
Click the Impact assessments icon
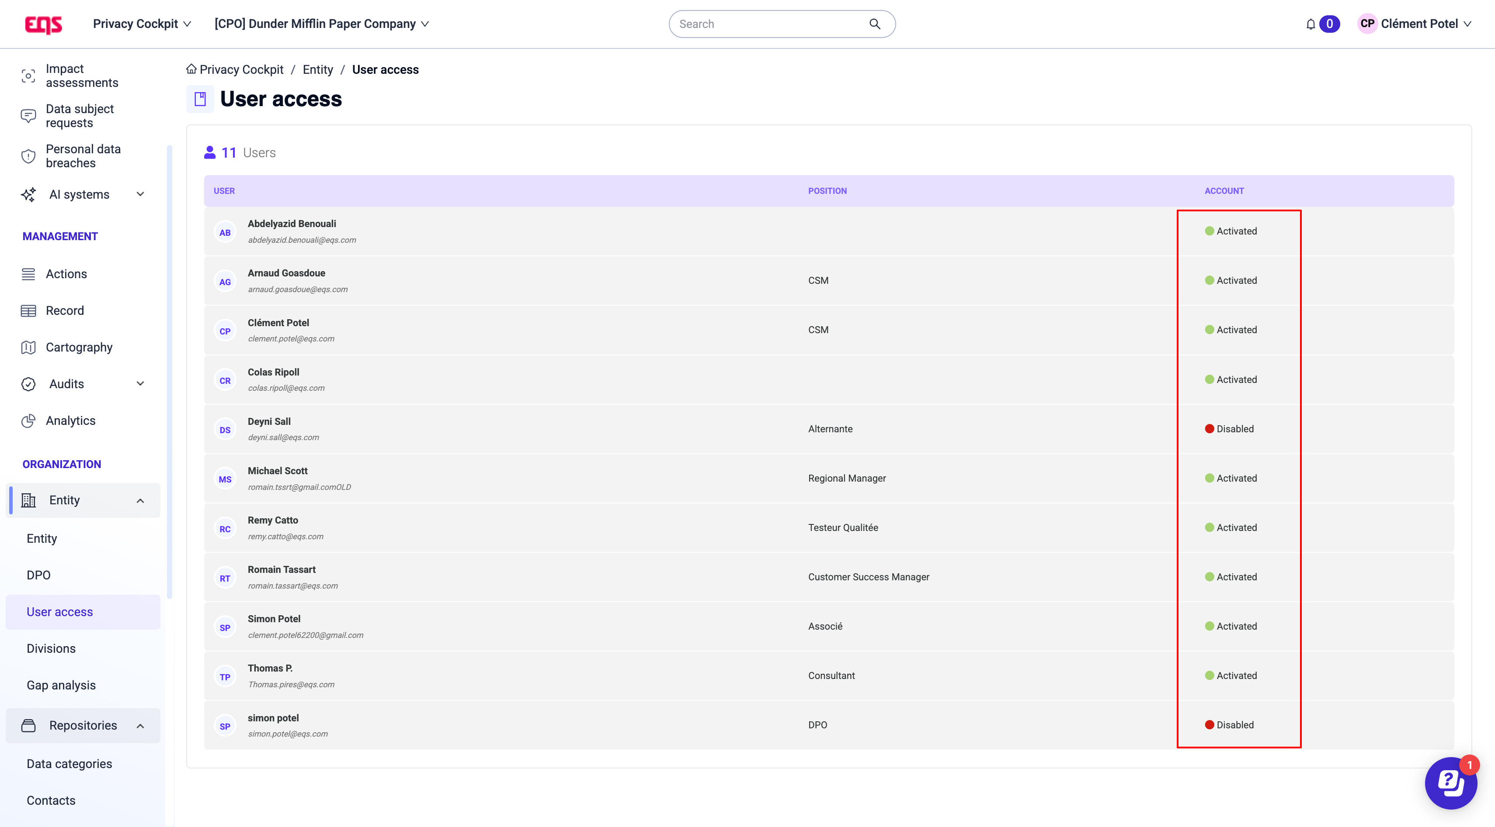pyautogui.click(x=28, y=76)
